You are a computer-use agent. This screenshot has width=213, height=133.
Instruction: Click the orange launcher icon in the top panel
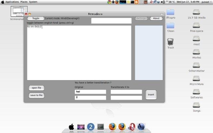136,2
